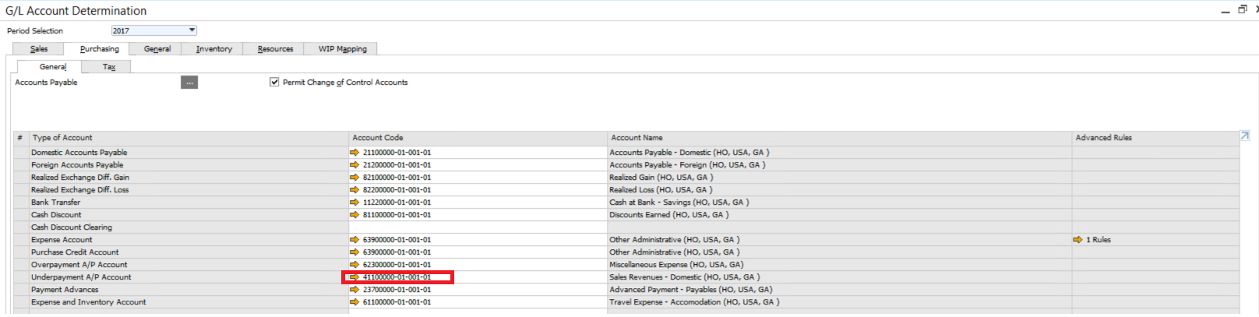The image size is (1259, 317).
Task: Click the 1 Rules advanced rules arrow
Action: (x=1077, y=240)
